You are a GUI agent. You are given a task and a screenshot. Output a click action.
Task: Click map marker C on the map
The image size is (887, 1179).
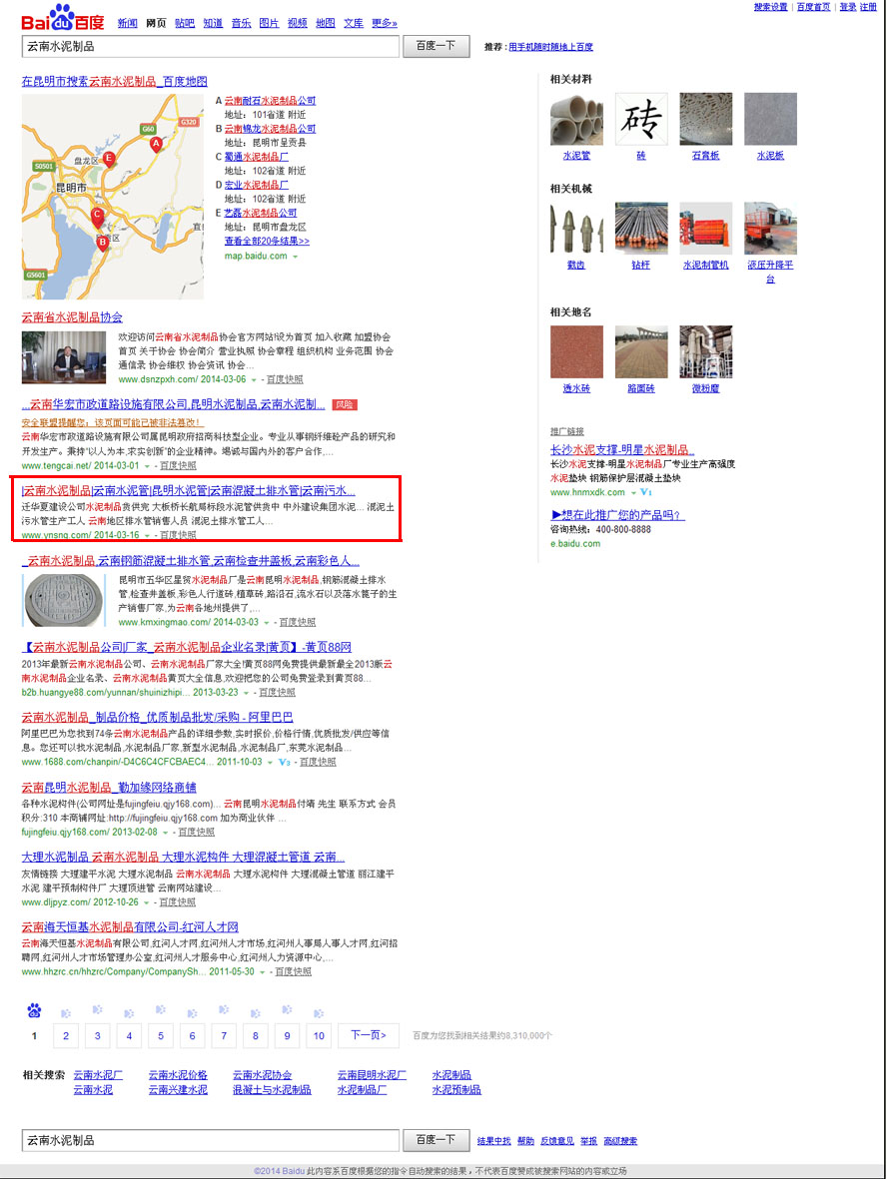(x=97, y=216)
